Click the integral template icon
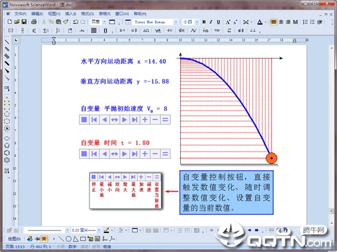The image size is (337, 252). (58, 31)
